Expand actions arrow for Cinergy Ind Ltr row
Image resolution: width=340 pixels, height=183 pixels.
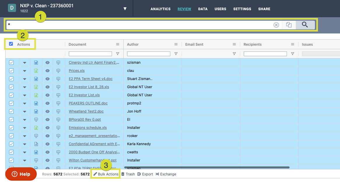(x=24, y=63)
